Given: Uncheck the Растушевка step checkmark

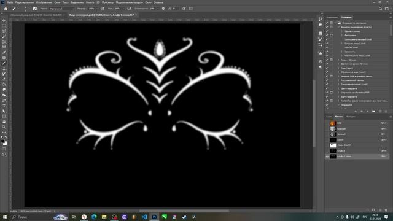Looking at the screenshot, I should 327,36.
